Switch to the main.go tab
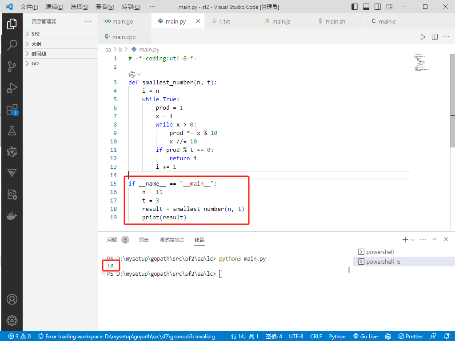 point(125,21)
